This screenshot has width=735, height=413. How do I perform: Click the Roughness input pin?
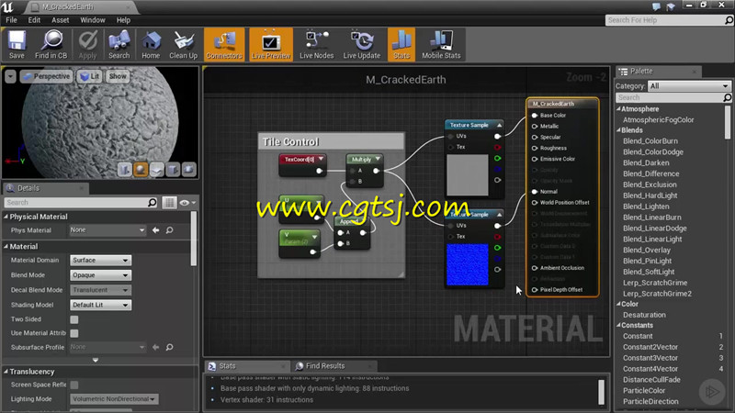tap(535, 148)
